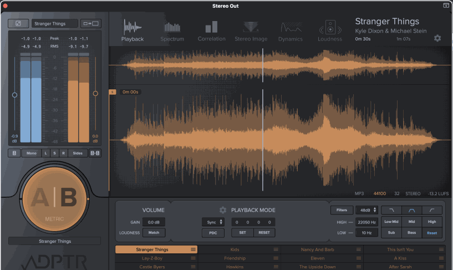The image size is (453, 270).
Task: Toggle the large A|B switch knob
Action: pyautogui.click(x=54, y=199)
